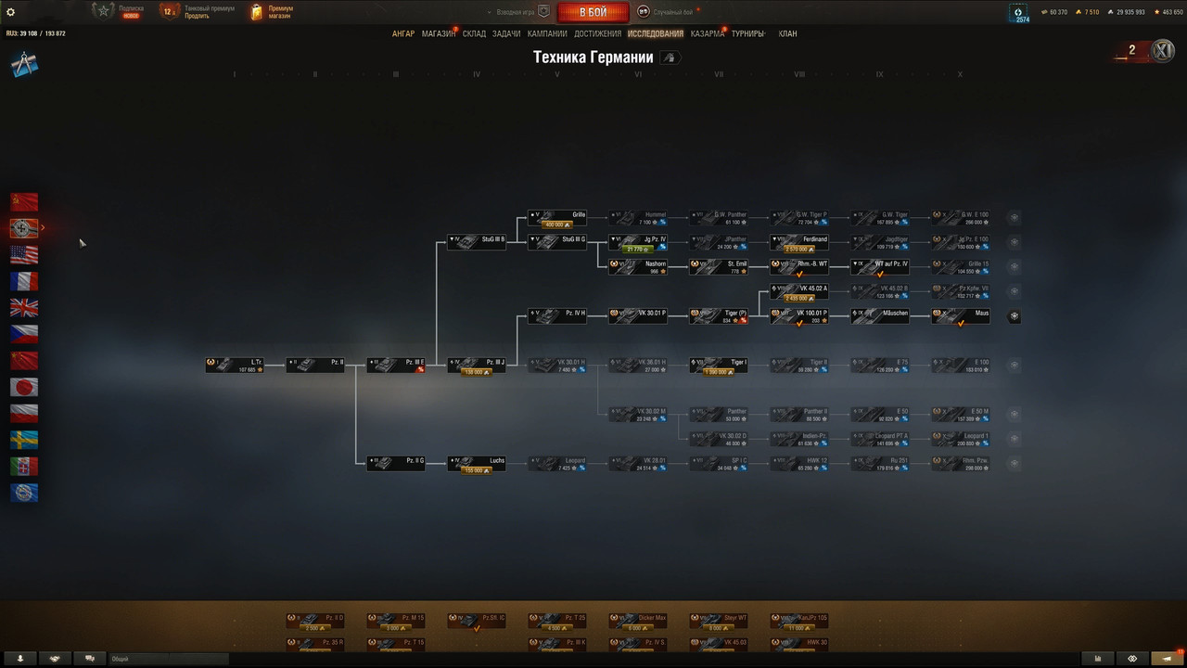Select the Nashorn tank node

[x=638, y=267]
